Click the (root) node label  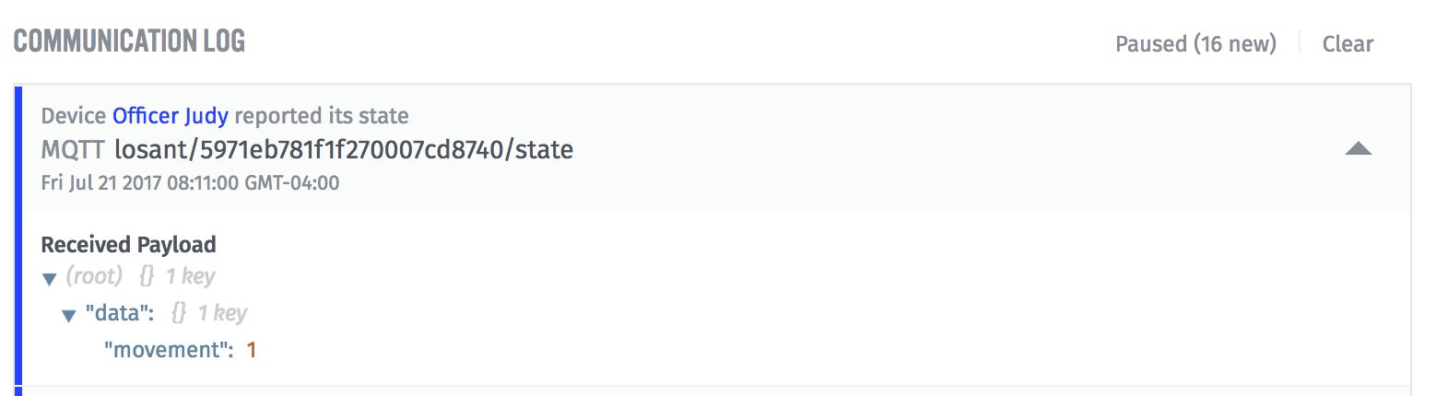coord(94,275)
